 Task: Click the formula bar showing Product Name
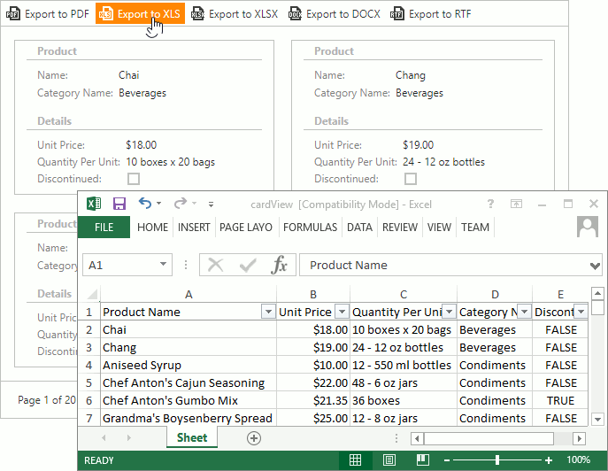point(443,265)
